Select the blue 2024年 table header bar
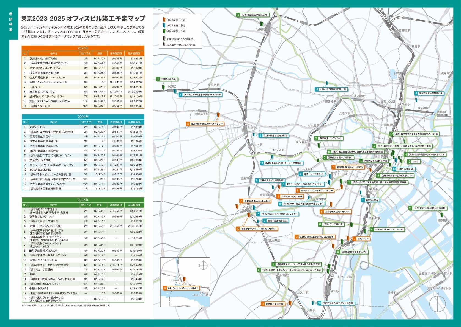The image size is (461, 327). (x=83, y=117)
